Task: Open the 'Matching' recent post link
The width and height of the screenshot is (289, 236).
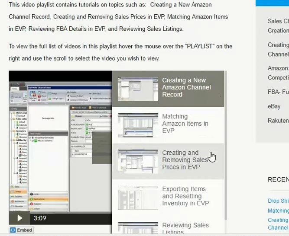Action: pyautogui.click(x=278, y=210)
